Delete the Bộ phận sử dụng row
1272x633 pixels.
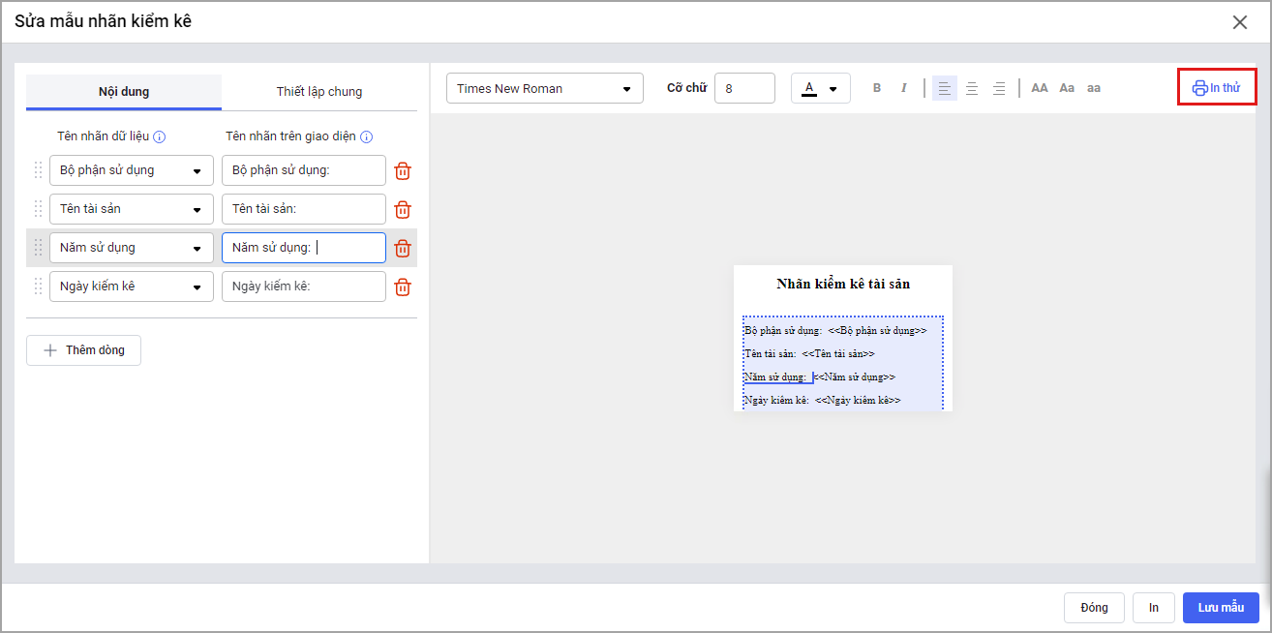coord(403,171)
